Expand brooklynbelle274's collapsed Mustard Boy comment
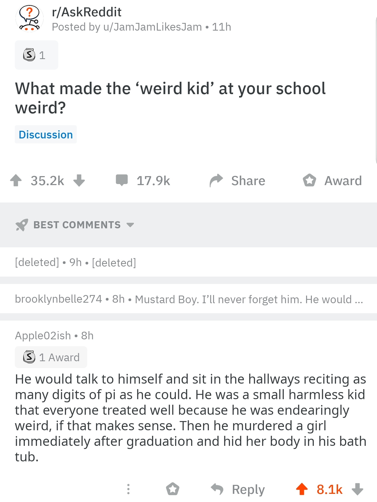Viewport: 377px width, 502px height. (x=188, y=299)
